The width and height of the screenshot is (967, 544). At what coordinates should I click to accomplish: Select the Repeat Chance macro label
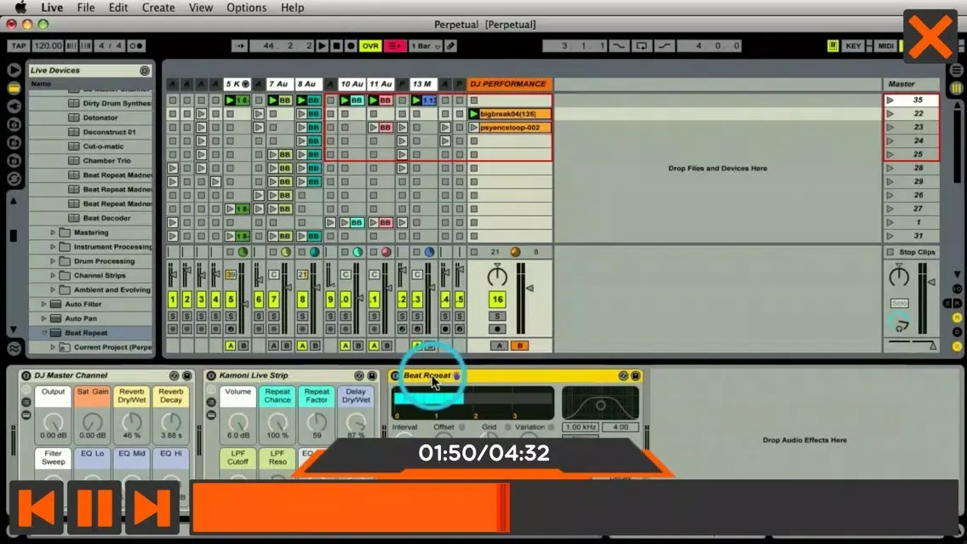coord(278,396)
